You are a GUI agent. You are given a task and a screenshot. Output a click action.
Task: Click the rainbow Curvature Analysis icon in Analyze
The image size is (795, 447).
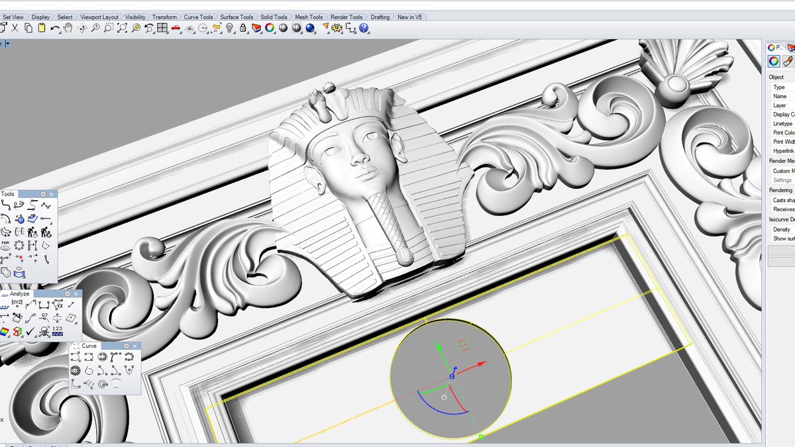[4, 331]
